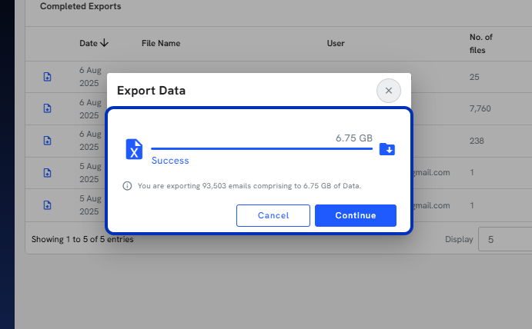
Task: Click the Export Data dialog title
Action: 151,91
